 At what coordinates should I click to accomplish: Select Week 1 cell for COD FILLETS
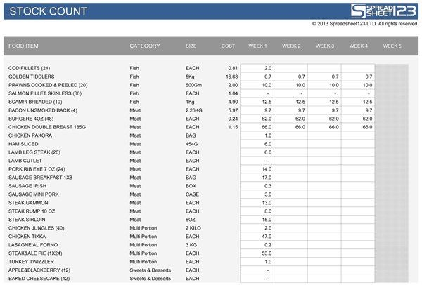(x=257, y=68)
